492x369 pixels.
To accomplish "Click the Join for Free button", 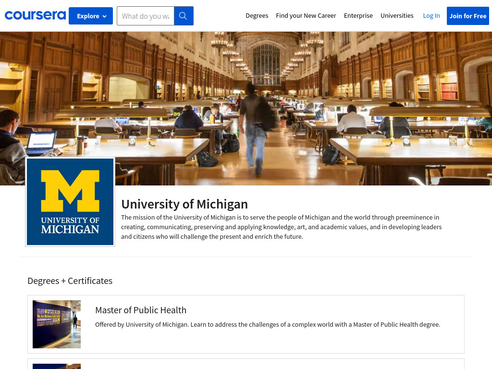I will point(467,16).
